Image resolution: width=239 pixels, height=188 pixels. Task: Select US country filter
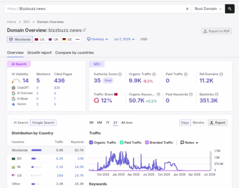point(40,39)
